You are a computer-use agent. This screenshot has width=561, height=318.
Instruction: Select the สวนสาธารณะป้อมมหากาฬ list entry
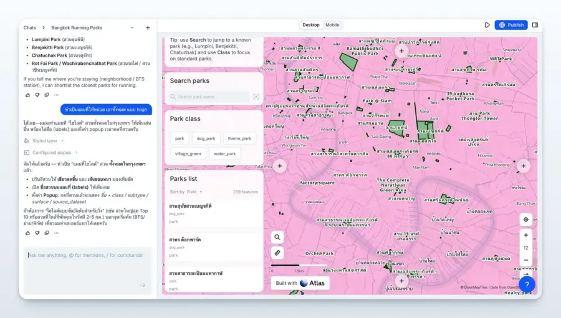tap(213, 280)
